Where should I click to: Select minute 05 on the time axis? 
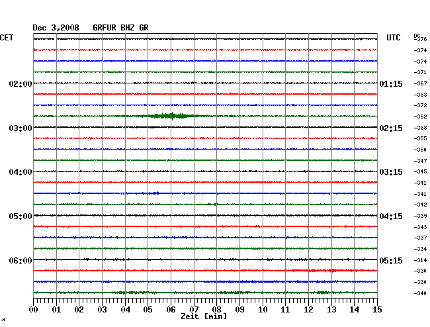[148, 310]
